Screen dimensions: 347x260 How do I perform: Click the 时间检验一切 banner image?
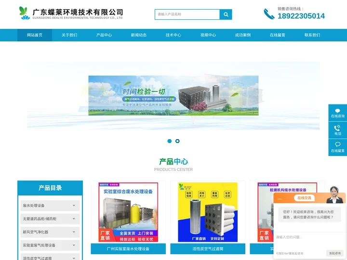tap(173, 95)
